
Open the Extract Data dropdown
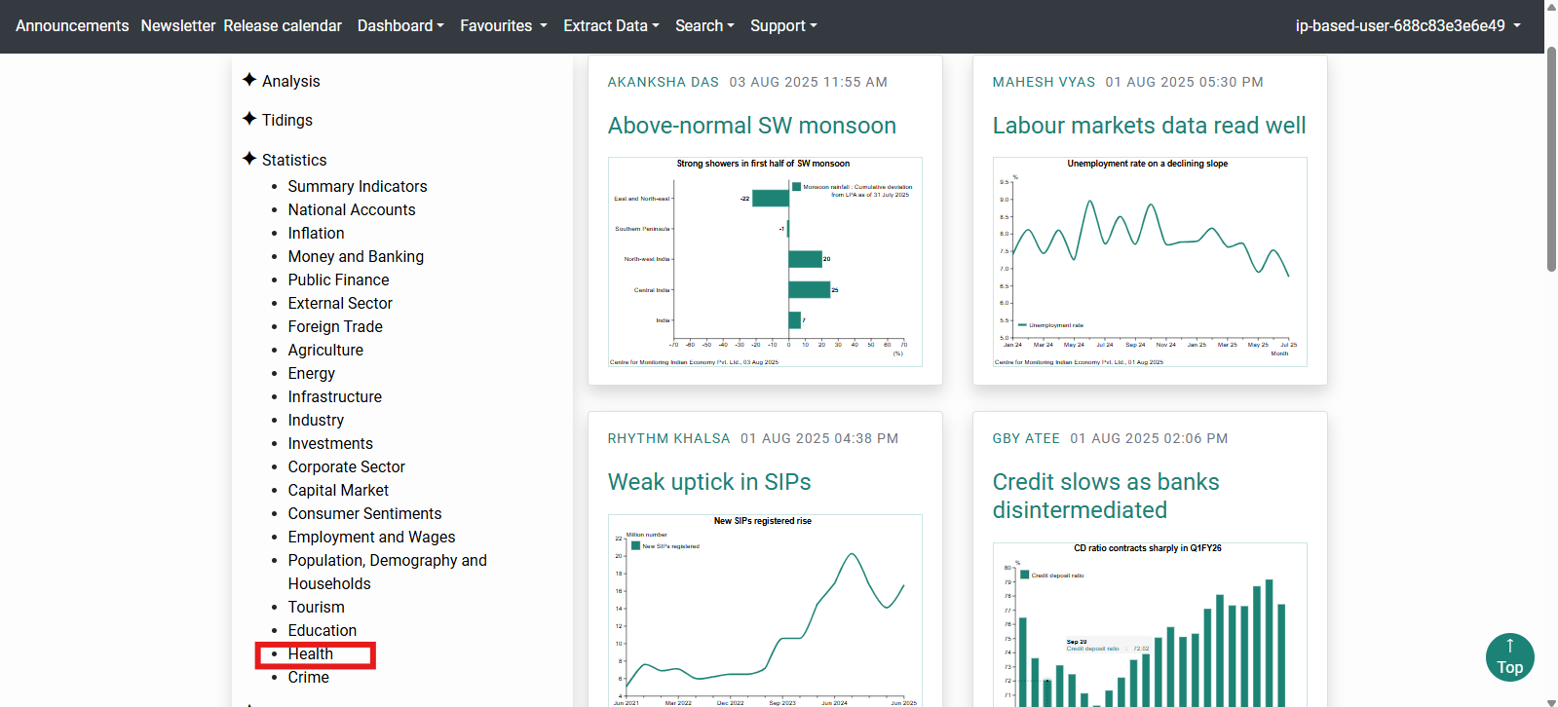611,26
